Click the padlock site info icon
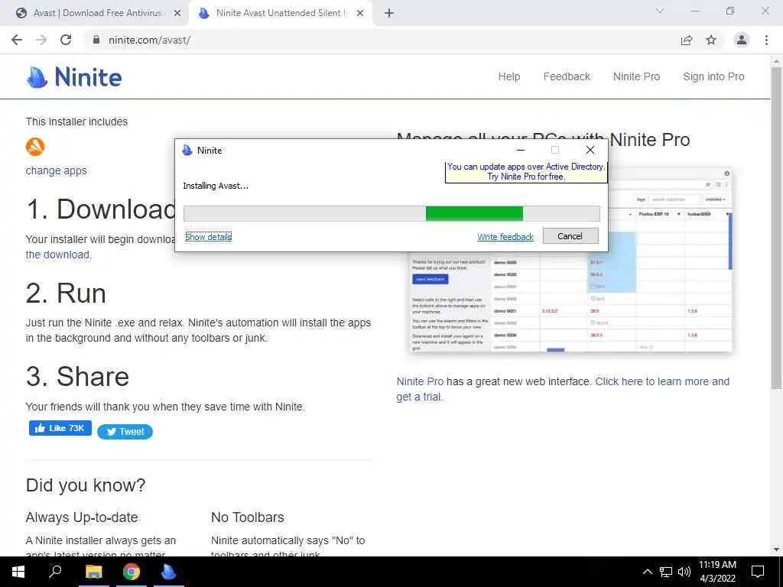Image resolution: width=783 pixels, height=587 pixels. pos(96,40)
